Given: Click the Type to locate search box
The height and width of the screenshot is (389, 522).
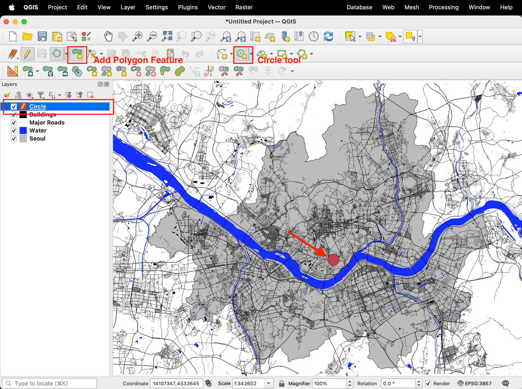Looking at the screenshot, I should pos(49,383).
